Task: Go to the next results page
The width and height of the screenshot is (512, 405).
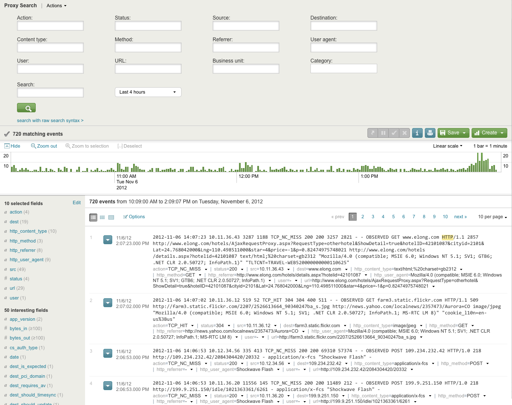Action: [461, 217]
